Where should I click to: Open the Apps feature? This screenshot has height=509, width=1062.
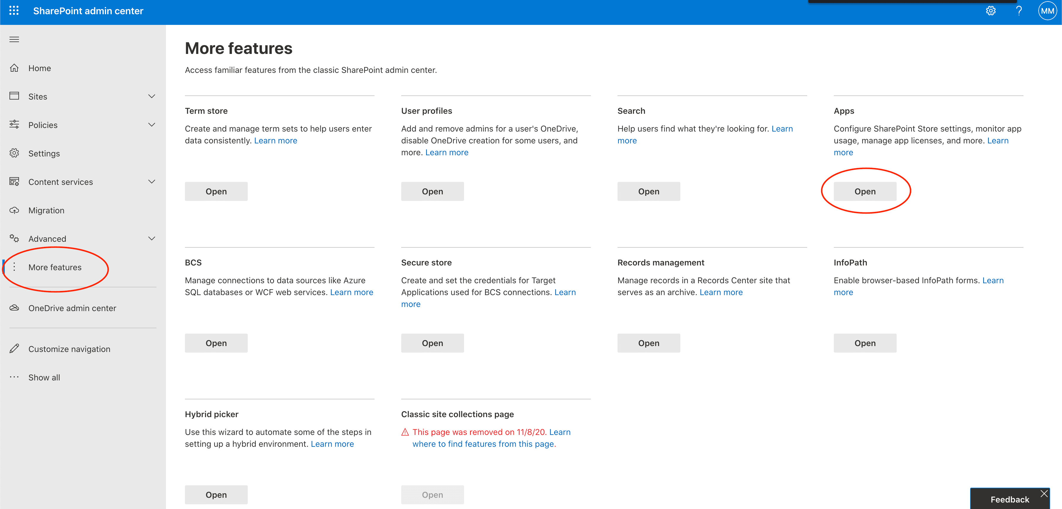(x=865, y=191)
